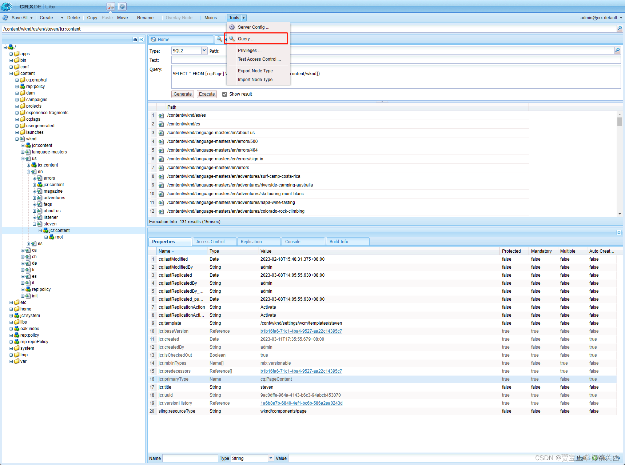This screenshot has height=465, width=625.
Task: Click the magnifier icon at end of path bar
Action: pos(620,29)
